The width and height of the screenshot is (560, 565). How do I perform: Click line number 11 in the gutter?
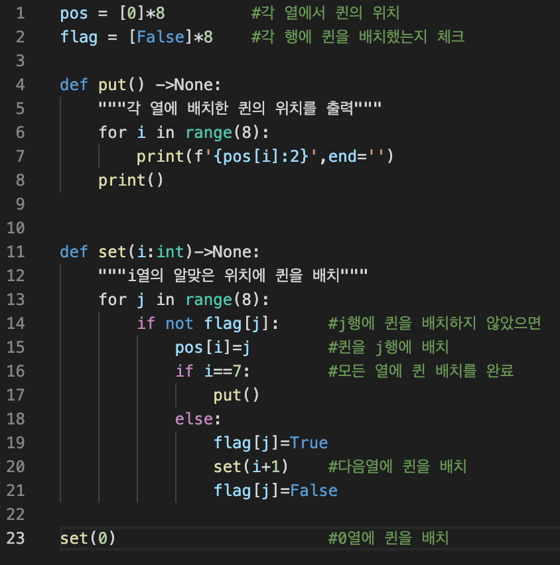(16, 251)
